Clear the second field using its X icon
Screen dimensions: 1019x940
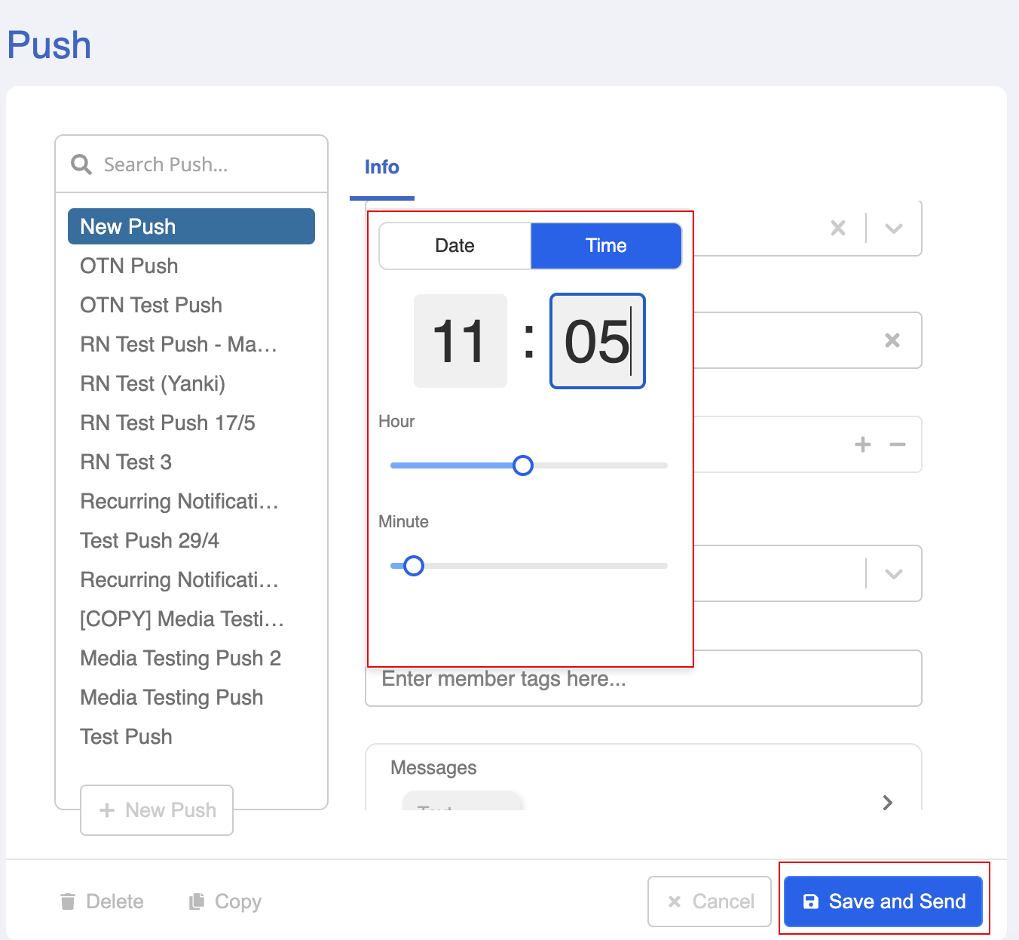[x=892, y=340]
